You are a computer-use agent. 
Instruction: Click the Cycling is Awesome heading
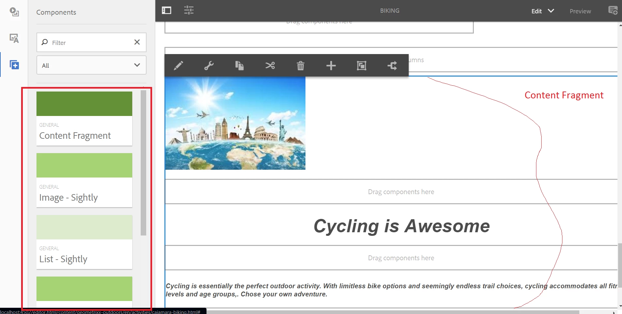click(402, 226)
